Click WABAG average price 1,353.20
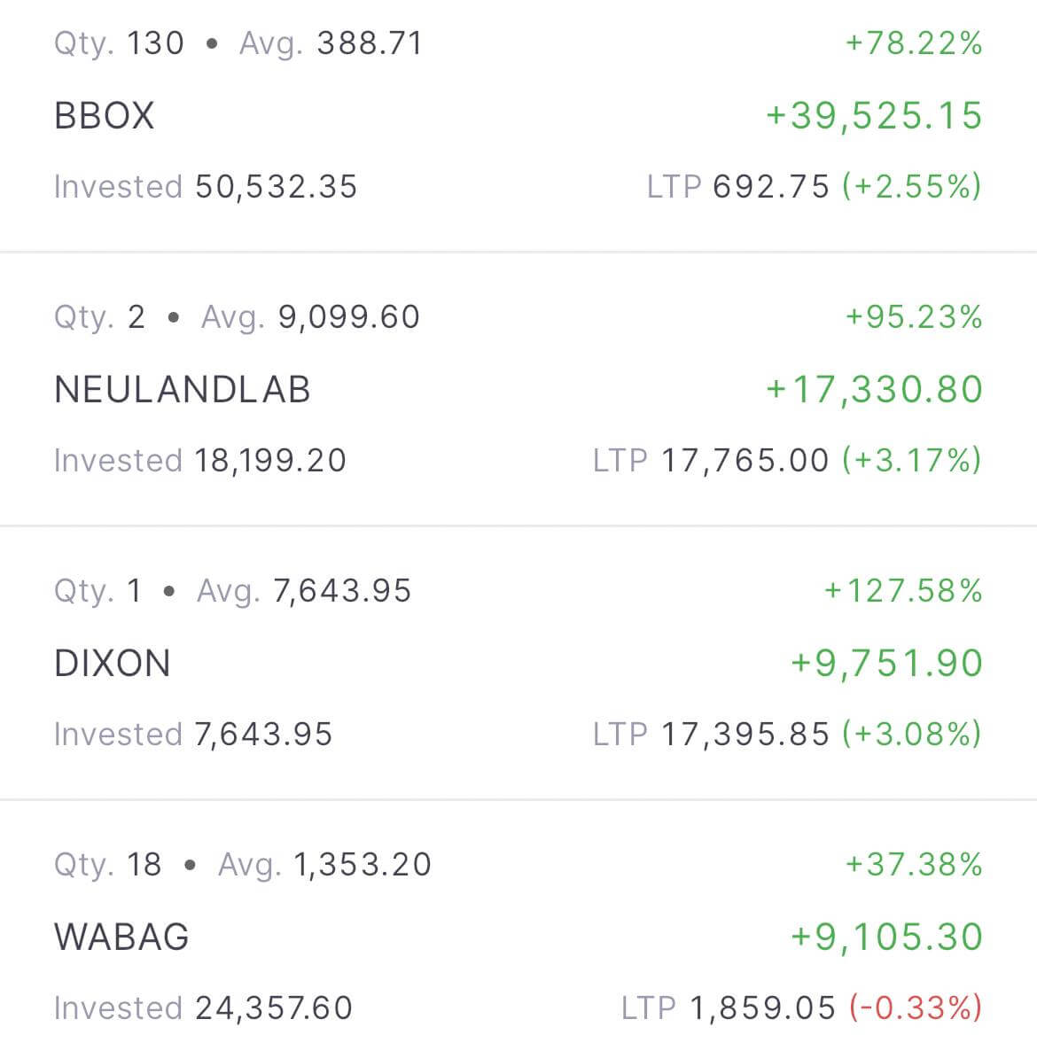The width and height of the screenshot is (1037, 1058). (x=362, y=864)
